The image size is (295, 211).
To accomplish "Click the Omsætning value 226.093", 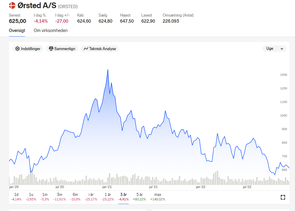I will point(171,21).
